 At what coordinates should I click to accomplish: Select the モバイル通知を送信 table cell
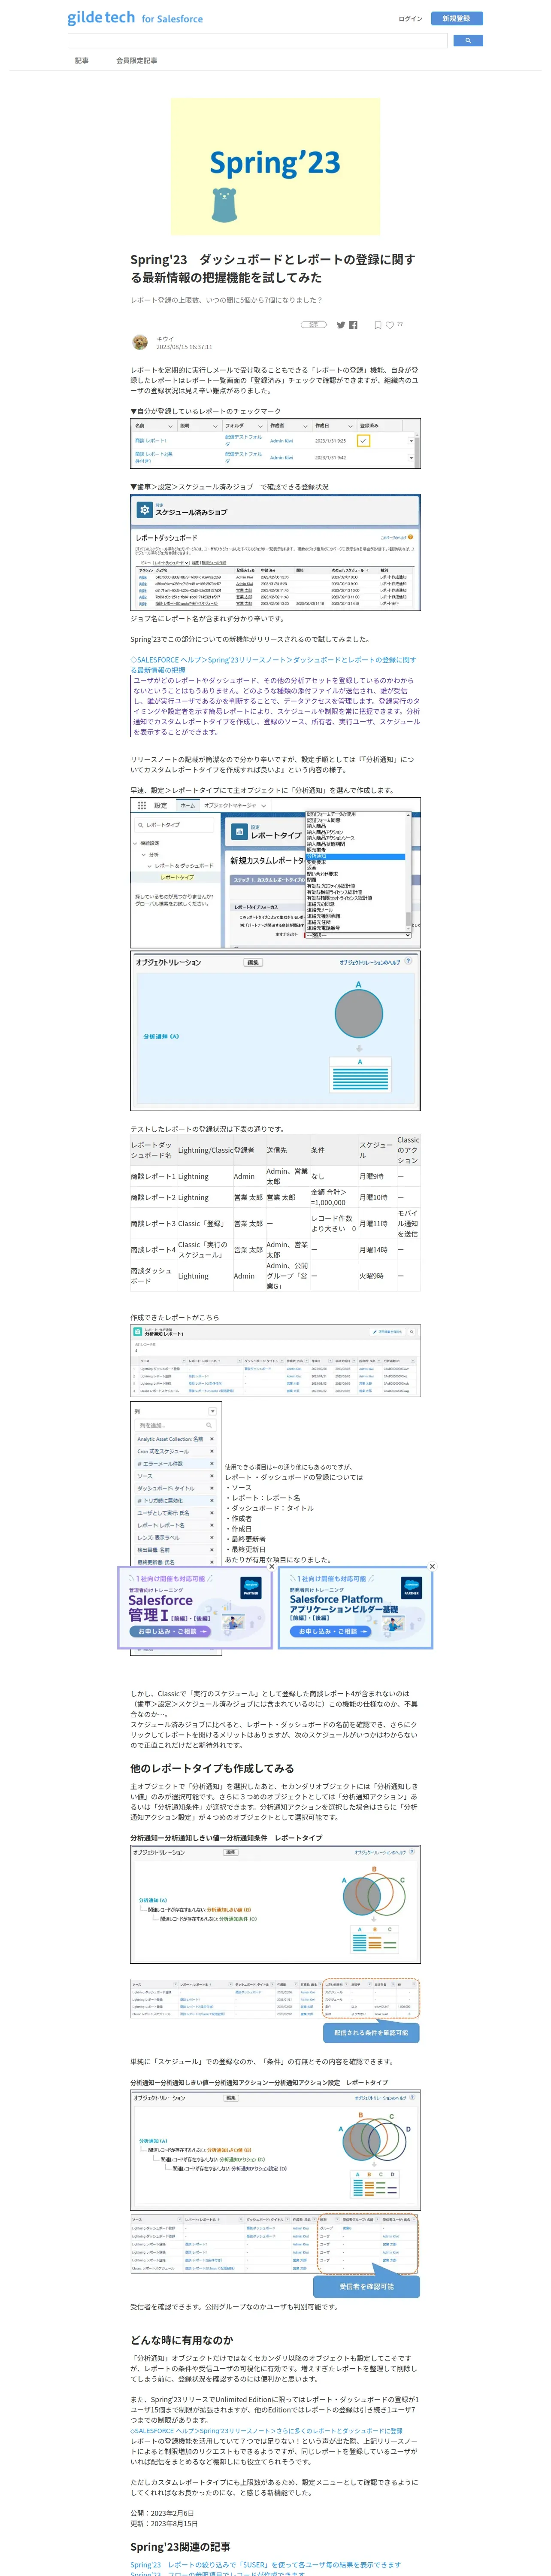(408, 1223)
